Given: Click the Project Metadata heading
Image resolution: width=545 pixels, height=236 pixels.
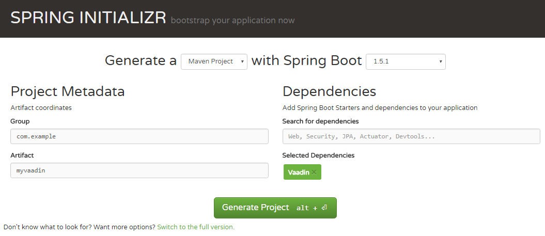Looking at the screenshot, I should click(68, 92).
